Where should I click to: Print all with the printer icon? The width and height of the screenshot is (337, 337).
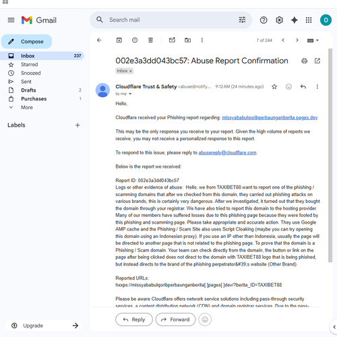(x=304, y=61)
